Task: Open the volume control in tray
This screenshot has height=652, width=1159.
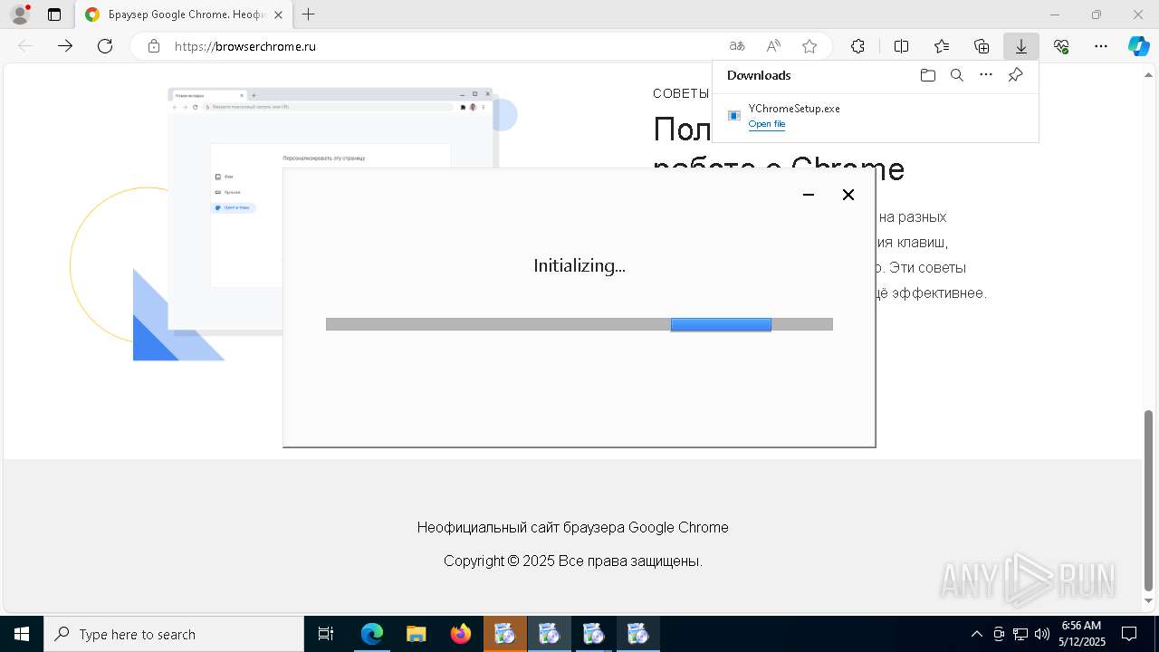Action: click(1042, 634)
